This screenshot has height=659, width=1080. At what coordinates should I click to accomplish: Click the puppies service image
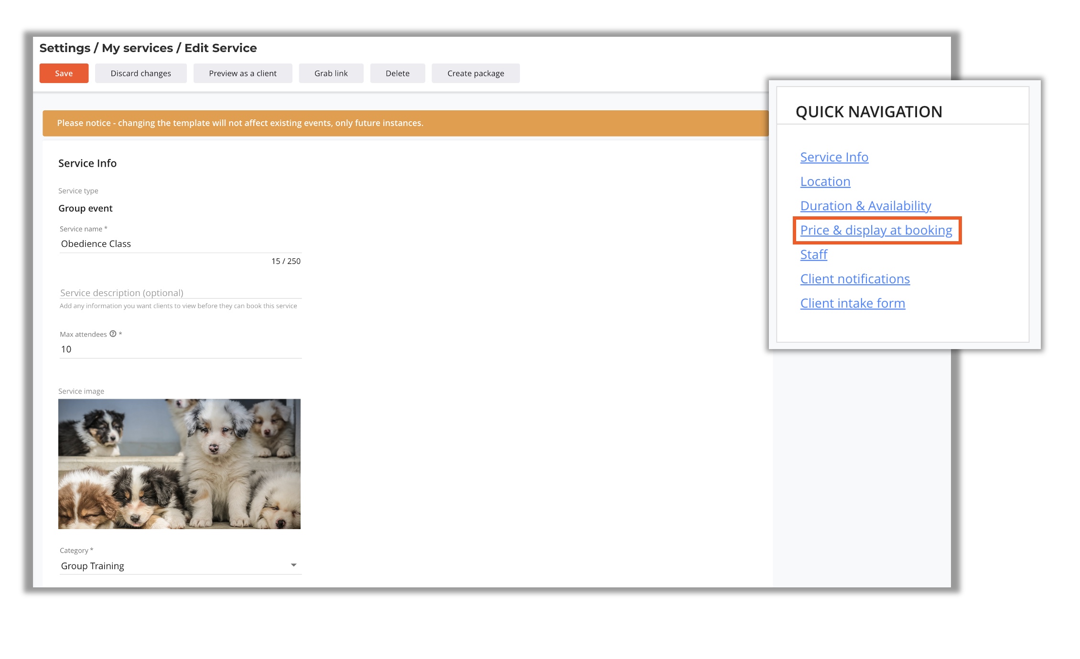coord(179,464)
